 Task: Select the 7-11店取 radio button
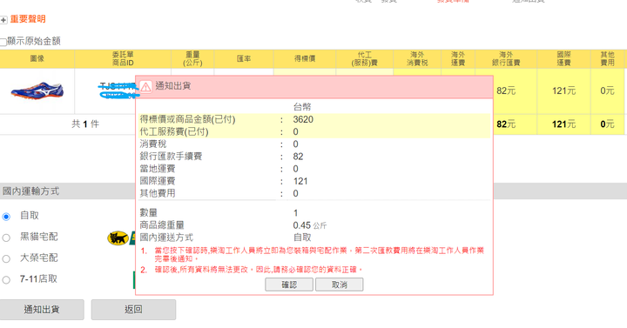click(x=6, y=280)
